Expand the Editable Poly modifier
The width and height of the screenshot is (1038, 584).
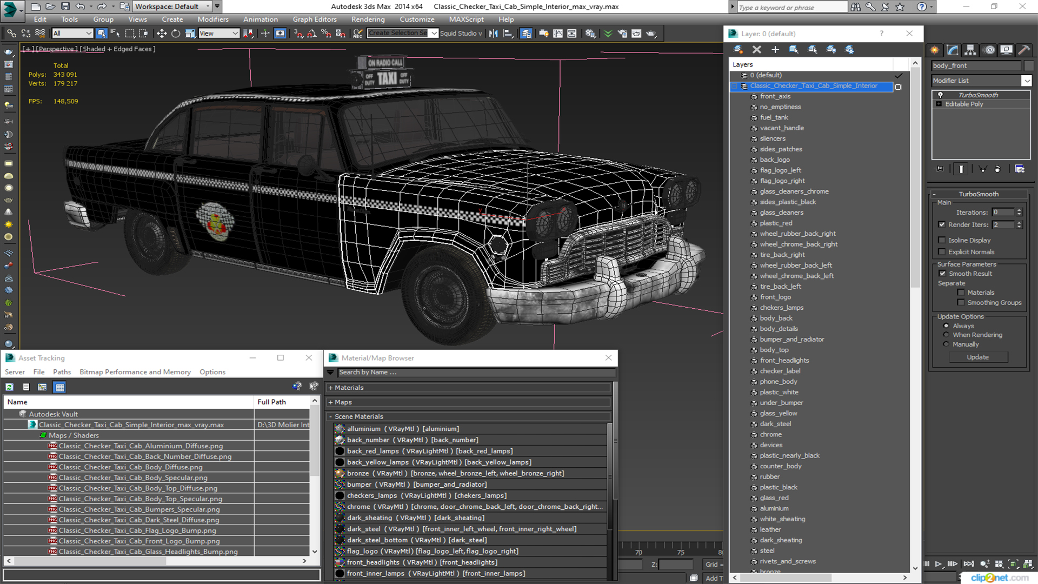click(939, 104)
